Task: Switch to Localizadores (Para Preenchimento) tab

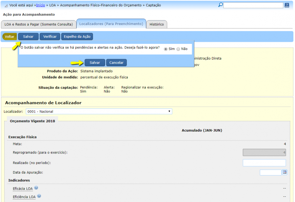Action: pos(111,24)
